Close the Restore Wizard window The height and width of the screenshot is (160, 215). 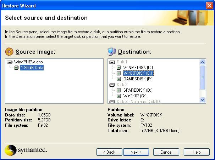209,6
